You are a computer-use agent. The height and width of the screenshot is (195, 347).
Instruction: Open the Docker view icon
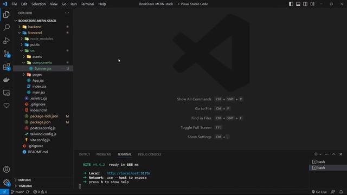7,80
